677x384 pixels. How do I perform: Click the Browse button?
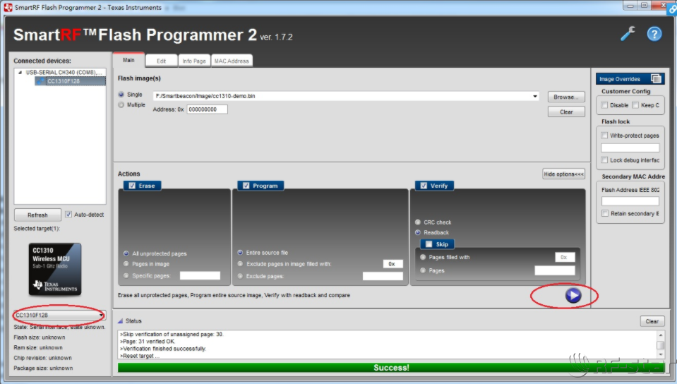(565, 97)
